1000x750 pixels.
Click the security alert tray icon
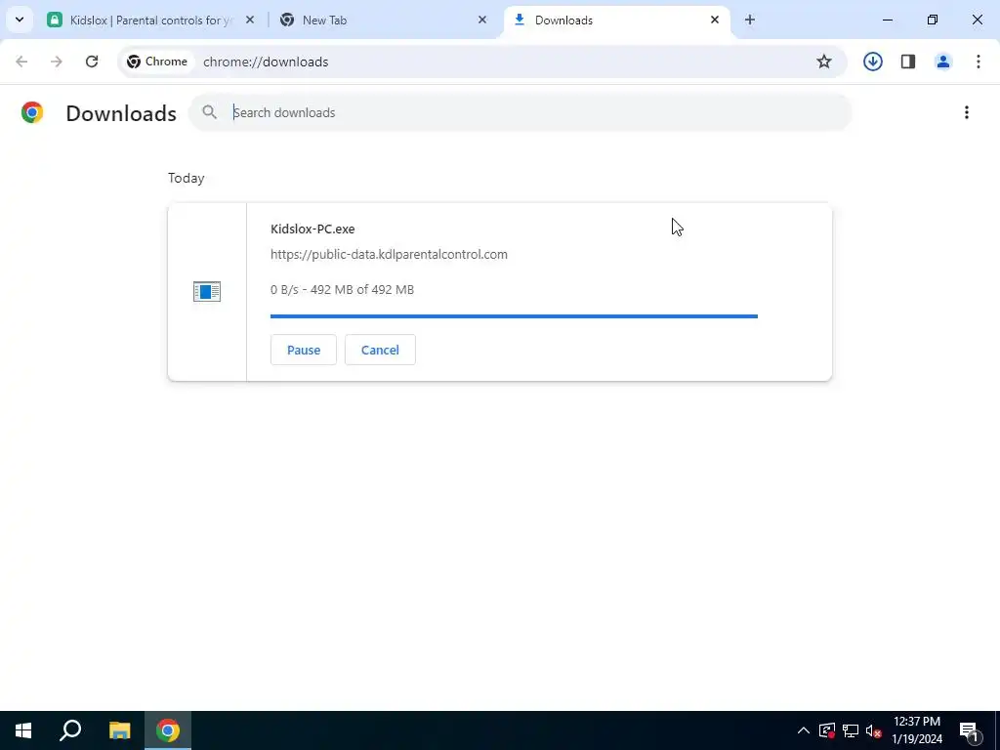coord(826,730)
